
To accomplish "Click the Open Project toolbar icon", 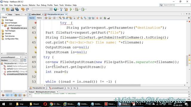I will coord(12,9).
